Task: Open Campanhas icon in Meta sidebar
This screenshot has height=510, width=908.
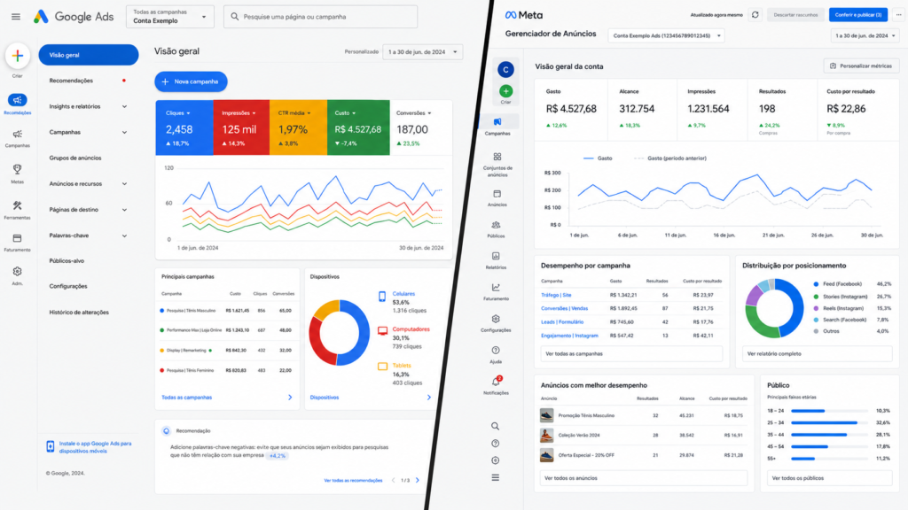Action: (497, 121)
